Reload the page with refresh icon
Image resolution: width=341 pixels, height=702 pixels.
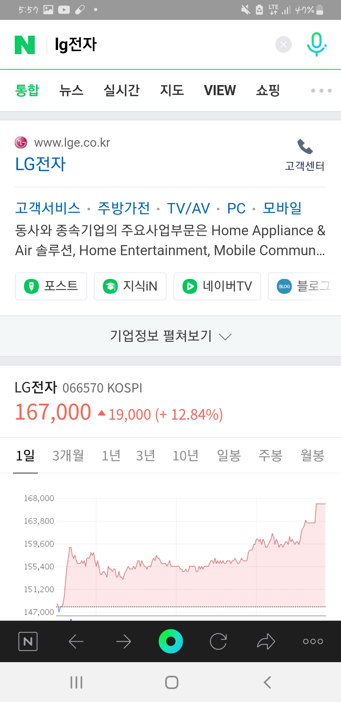[218, 641]
